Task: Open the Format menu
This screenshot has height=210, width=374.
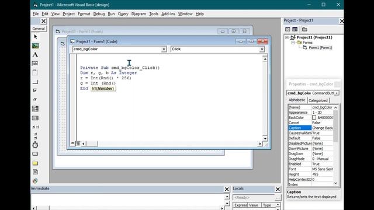Action: [x=84, y=14]
